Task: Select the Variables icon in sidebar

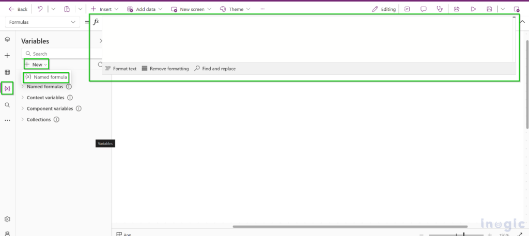Action: pyautogui.click(x=7, y=89)
